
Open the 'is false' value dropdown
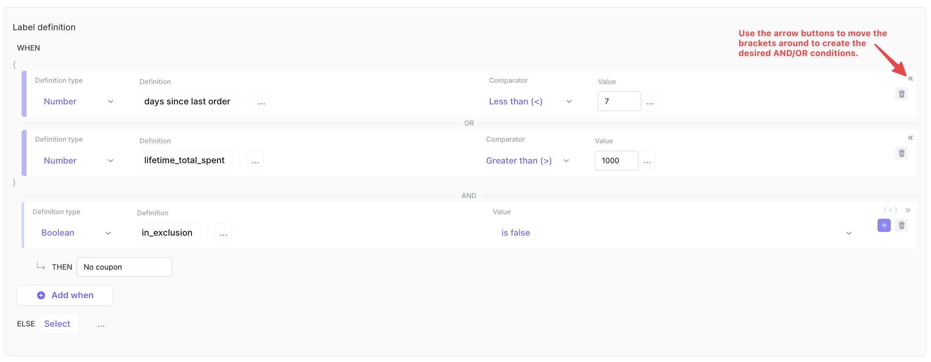coord(676,233)
